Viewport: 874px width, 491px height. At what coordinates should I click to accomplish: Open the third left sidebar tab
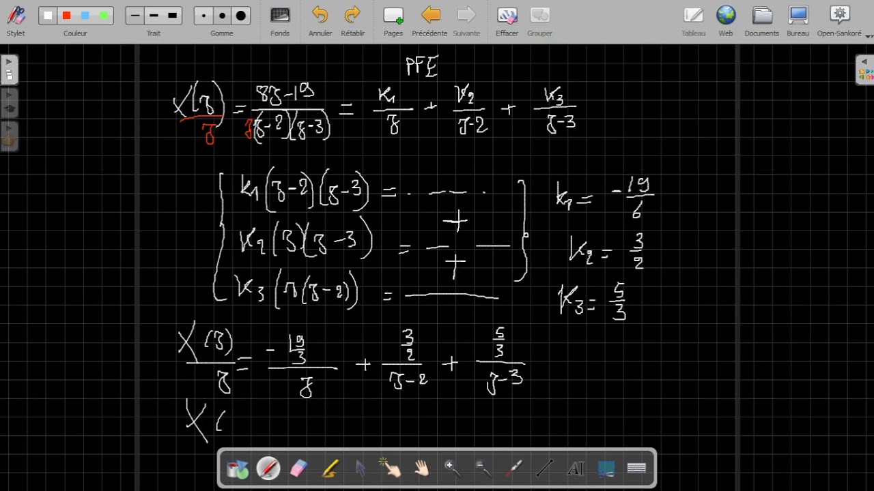[x=9, y=136]
